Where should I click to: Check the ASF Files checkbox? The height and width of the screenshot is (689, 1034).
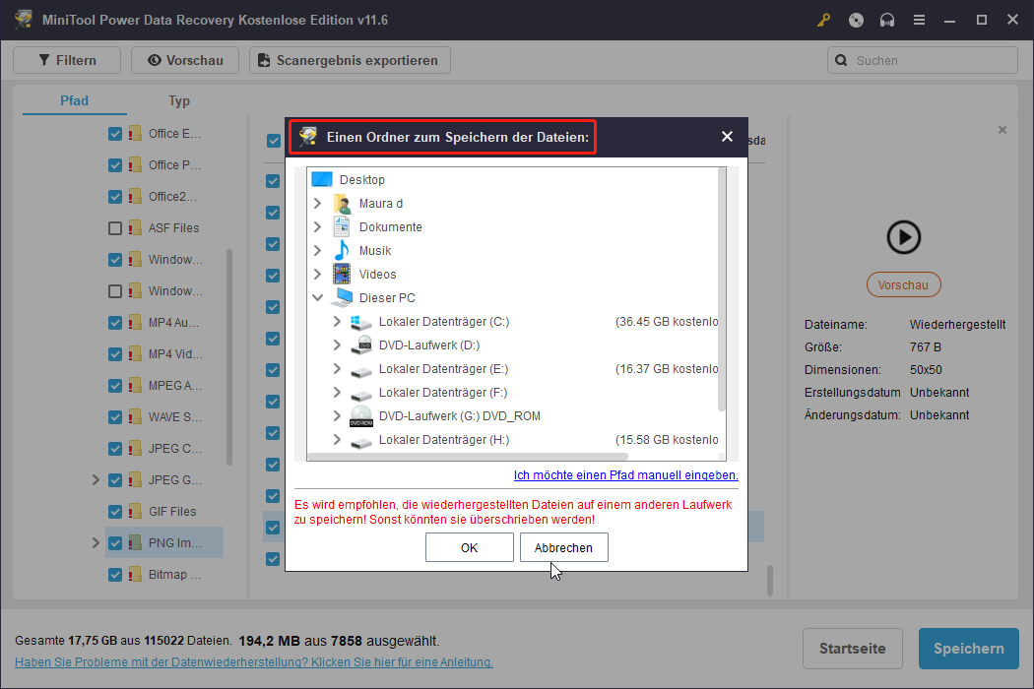click(x=115, y=228)
